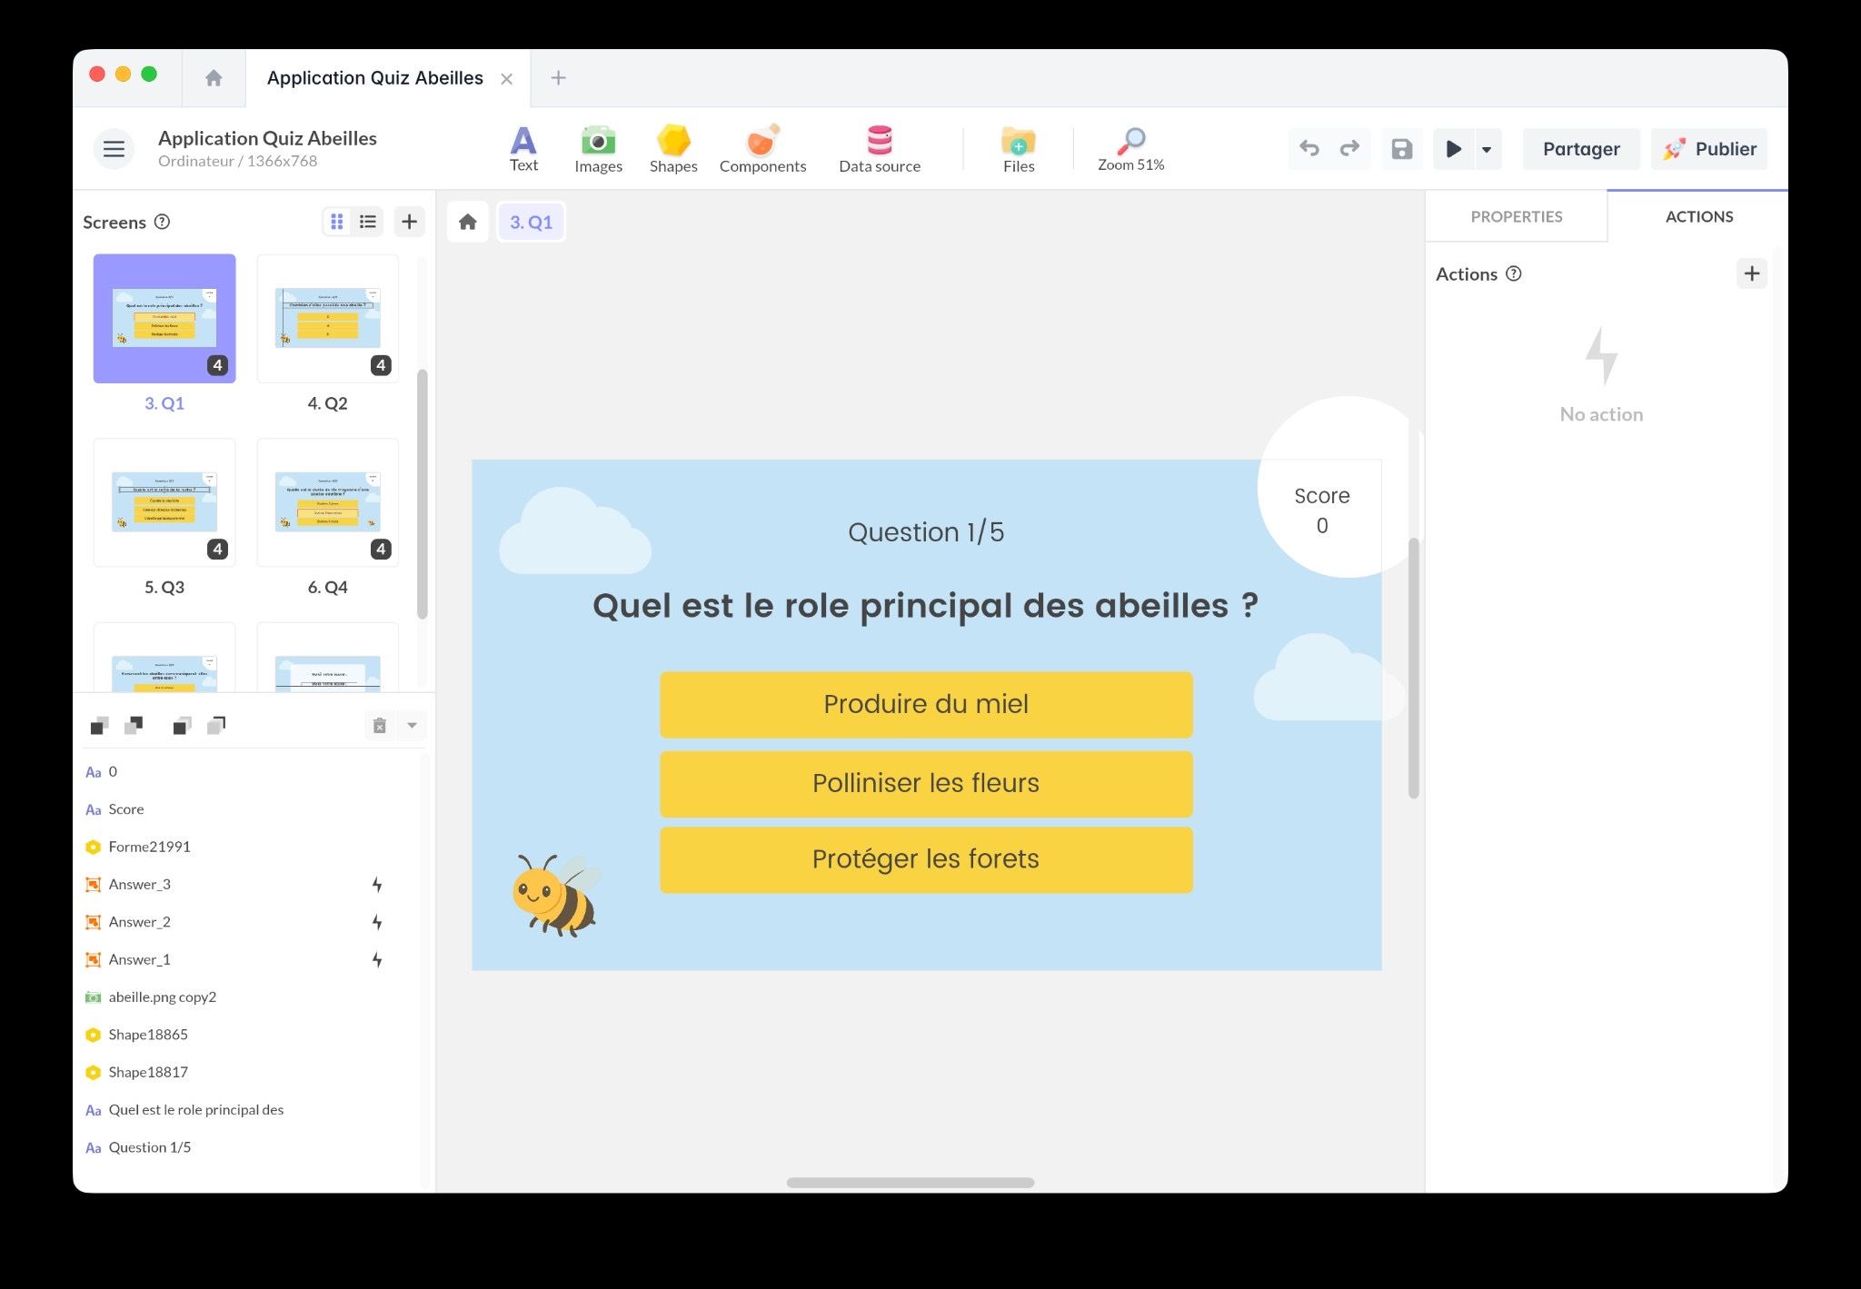Undo the last change

click(1309, 148)
